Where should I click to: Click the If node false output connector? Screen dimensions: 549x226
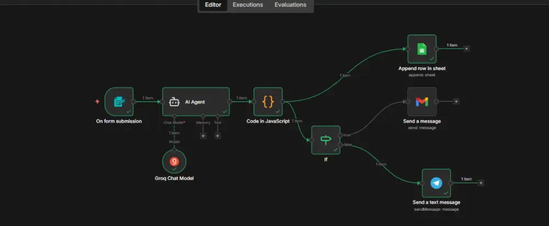click(x=340, y=144)
